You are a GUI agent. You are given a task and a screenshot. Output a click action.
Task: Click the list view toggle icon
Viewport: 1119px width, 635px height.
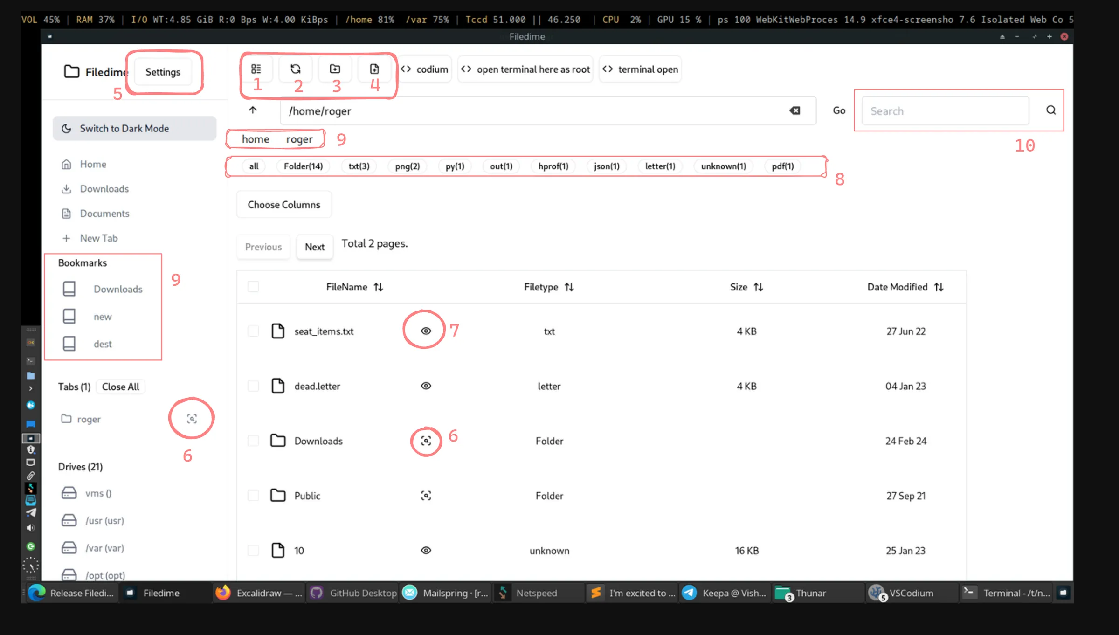coord(256,69)
